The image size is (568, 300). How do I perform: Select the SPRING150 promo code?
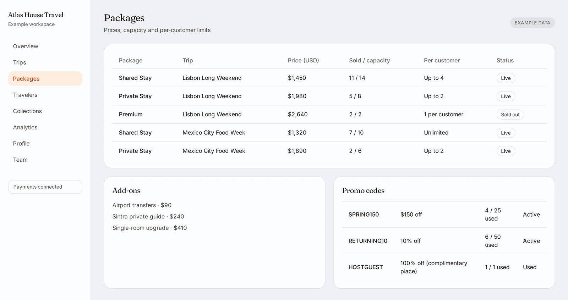(364, 215)
